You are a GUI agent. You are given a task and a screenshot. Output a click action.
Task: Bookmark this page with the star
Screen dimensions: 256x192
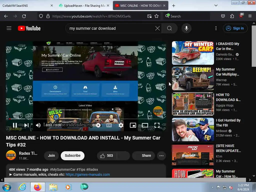tap(156, 16)
